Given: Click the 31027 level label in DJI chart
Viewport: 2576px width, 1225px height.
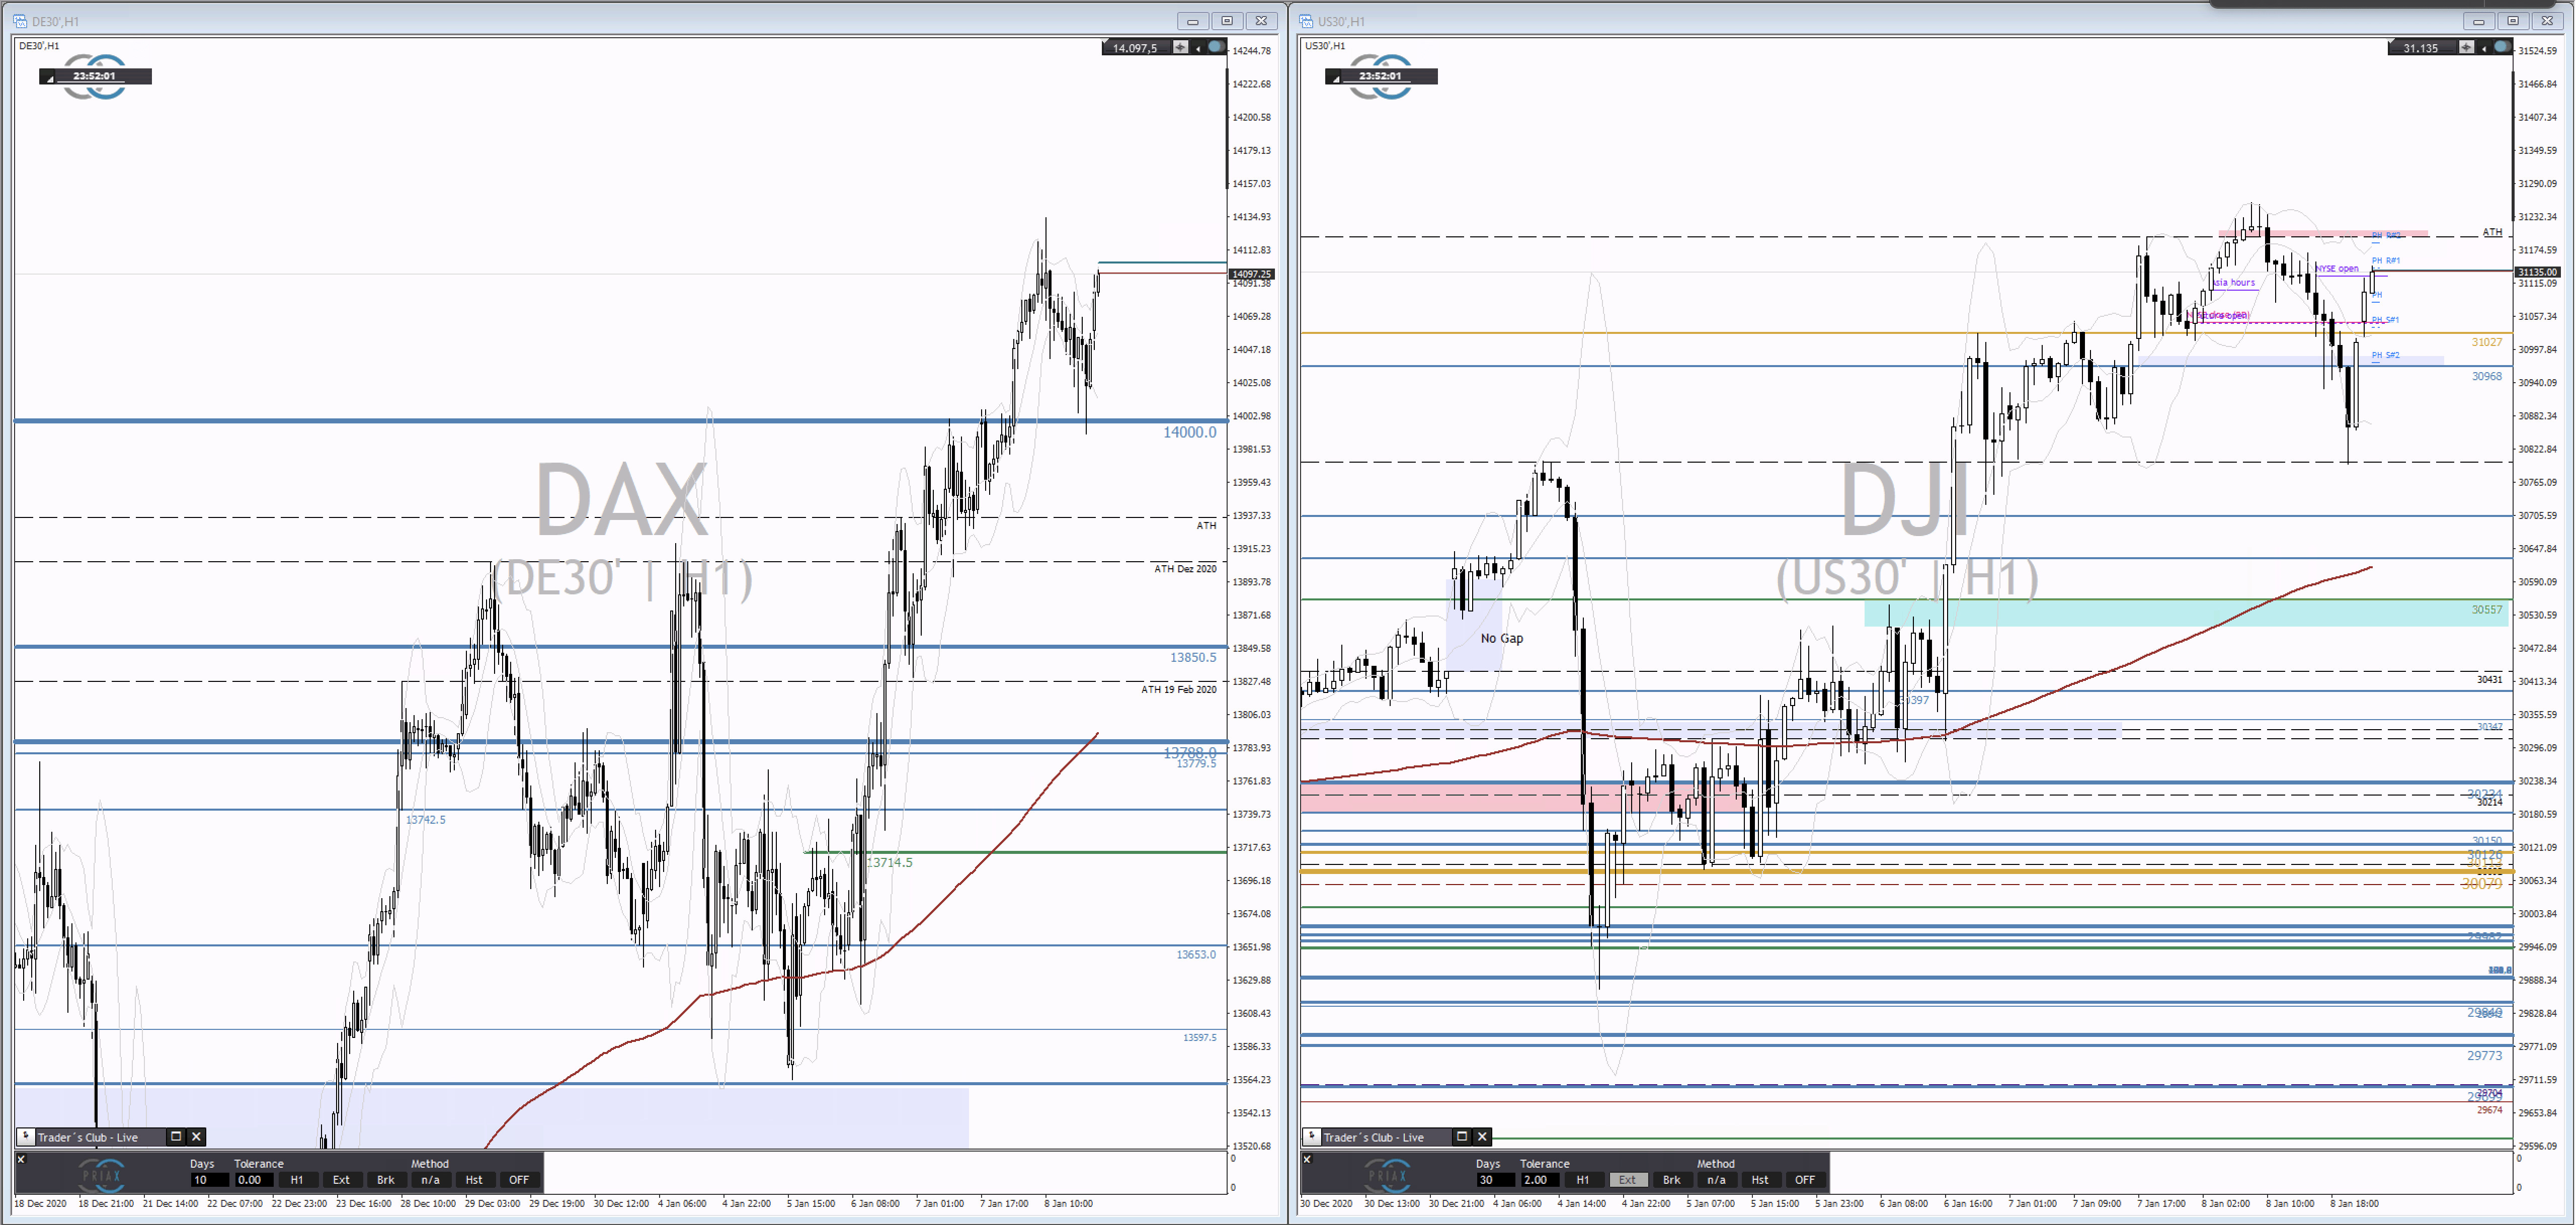Looking at the screenshot, I should pyautogui.click(x=2487, y=343).
